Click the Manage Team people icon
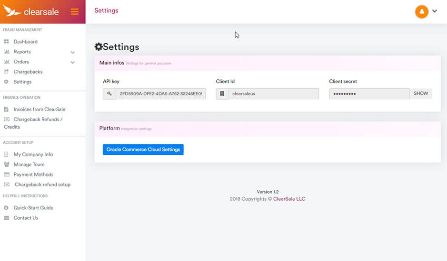The width and height of the screenshot is (447, 261). (6, 165)
